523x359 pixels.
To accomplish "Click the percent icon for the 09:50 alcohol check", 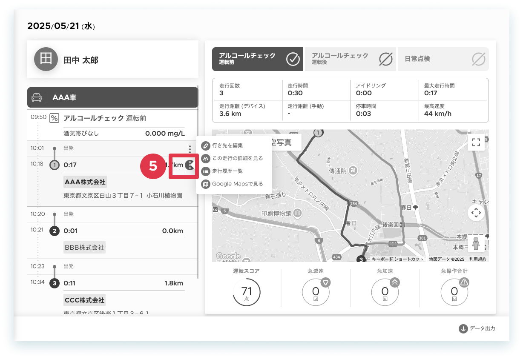I will tap(55, 118).
